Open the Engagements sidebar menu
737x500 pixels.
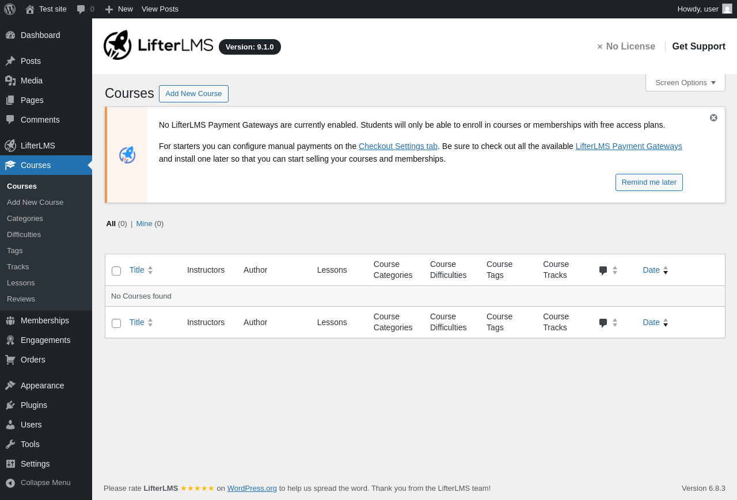[45, 340]
